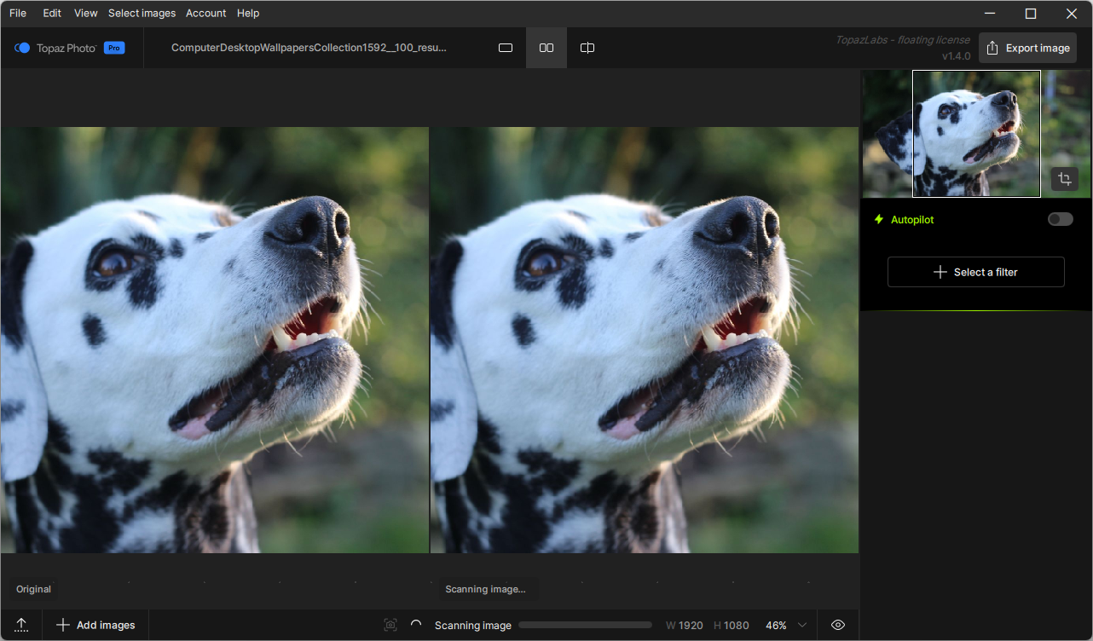Open the Edit menu
The height and width of the screenshot is (641, 1093).
click(52, 14)
